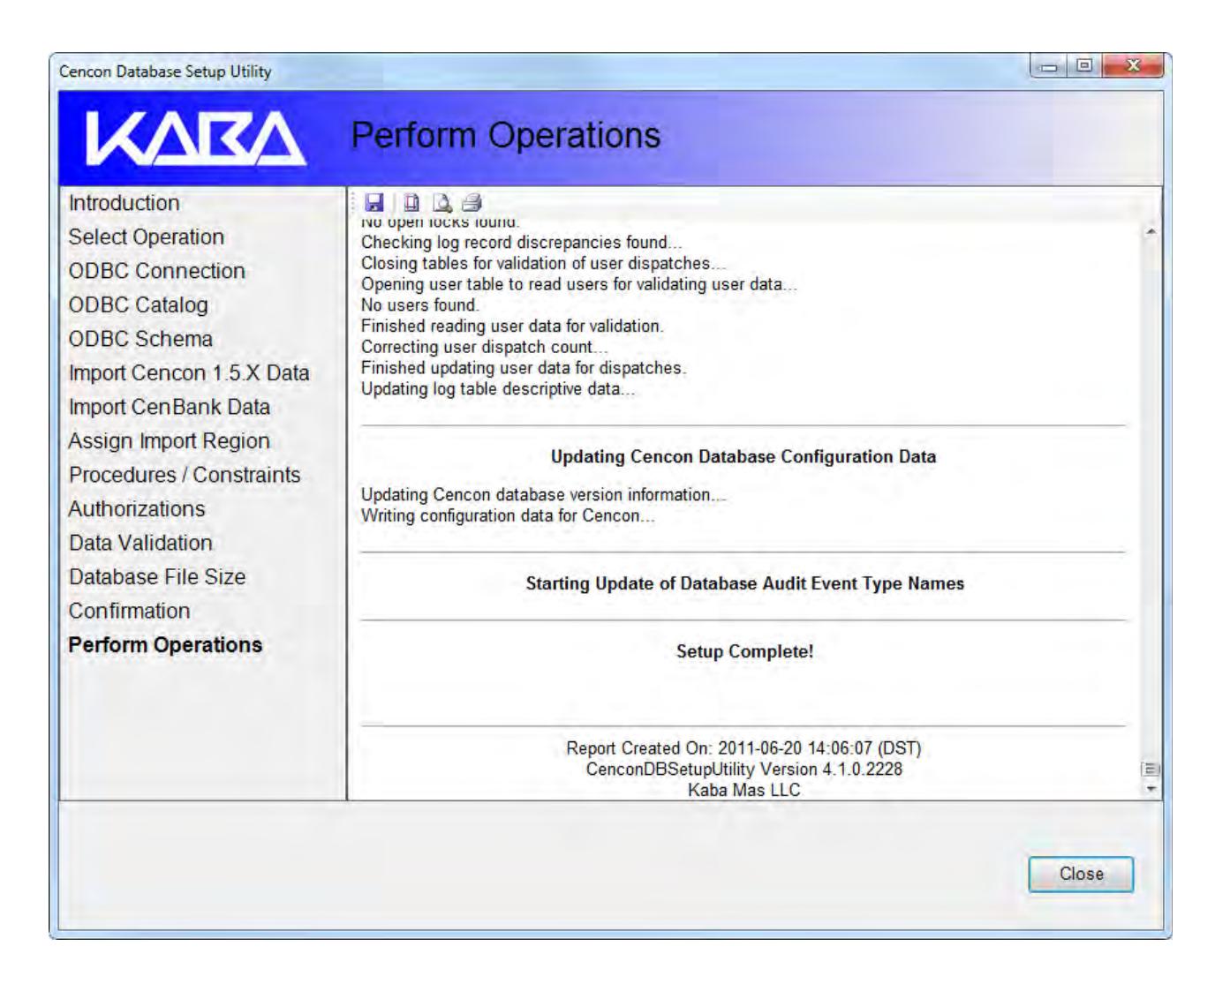
Task: Select Import CenBank Data in the sidebar
Action: click(x=170, y=407)
